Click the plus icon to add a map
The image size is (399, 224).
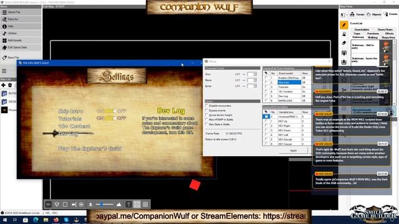(3, 85)
